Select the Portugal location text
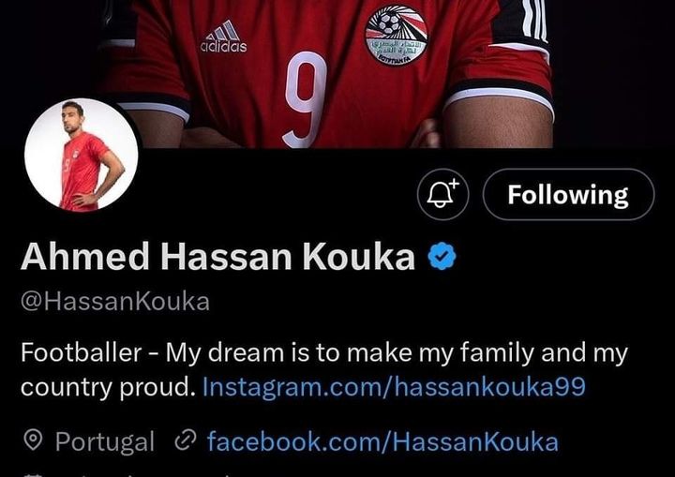Viewport: 675px width, 477px height. tap(105, 442)
